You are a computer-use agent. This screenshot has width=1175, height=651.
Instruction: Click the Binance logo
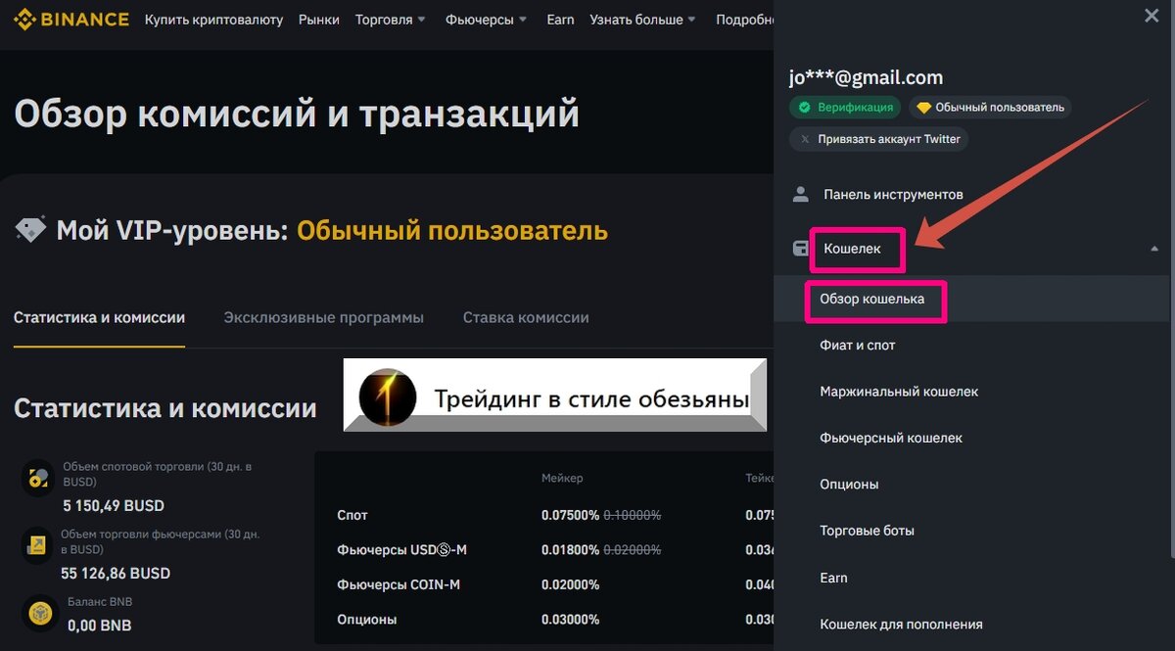tap(71, 19)
